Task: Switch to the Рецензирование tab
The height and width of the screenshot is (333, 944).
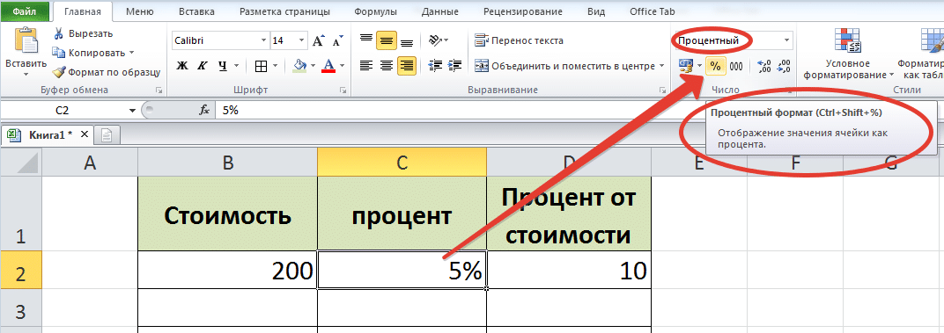Action: tap(524, 11)
